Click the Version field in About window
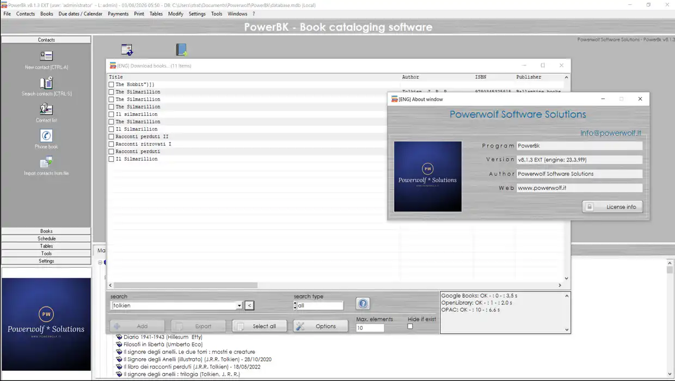Screen dimensions: 675x381 click(579, 159)
